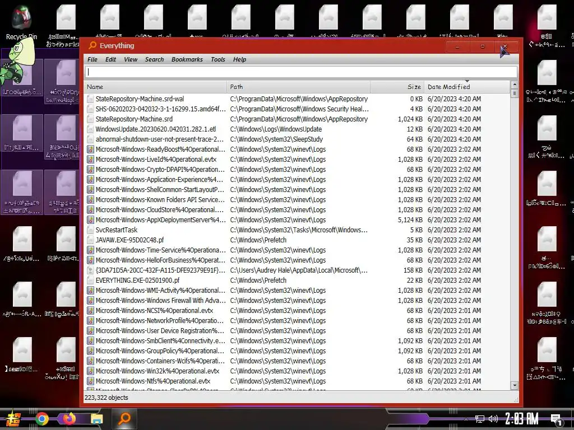Screen dimensions: 574x430
Task: Open the File menu
Action: 92,59
